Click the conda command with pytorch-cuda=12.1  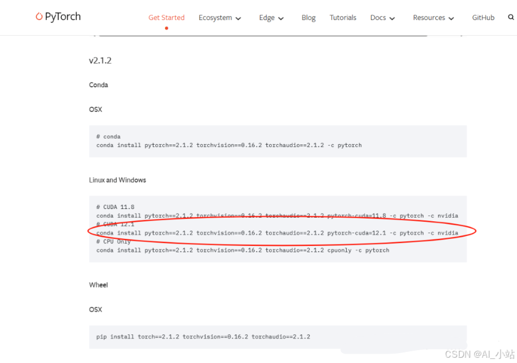[277, 233]
